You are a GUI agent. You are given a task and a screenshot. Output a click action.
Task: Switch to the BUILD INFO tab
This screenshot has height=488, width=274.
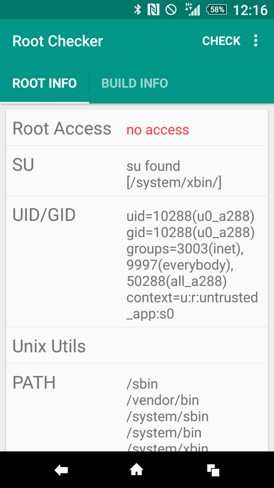pyautogui.click(x=135, y=83)
